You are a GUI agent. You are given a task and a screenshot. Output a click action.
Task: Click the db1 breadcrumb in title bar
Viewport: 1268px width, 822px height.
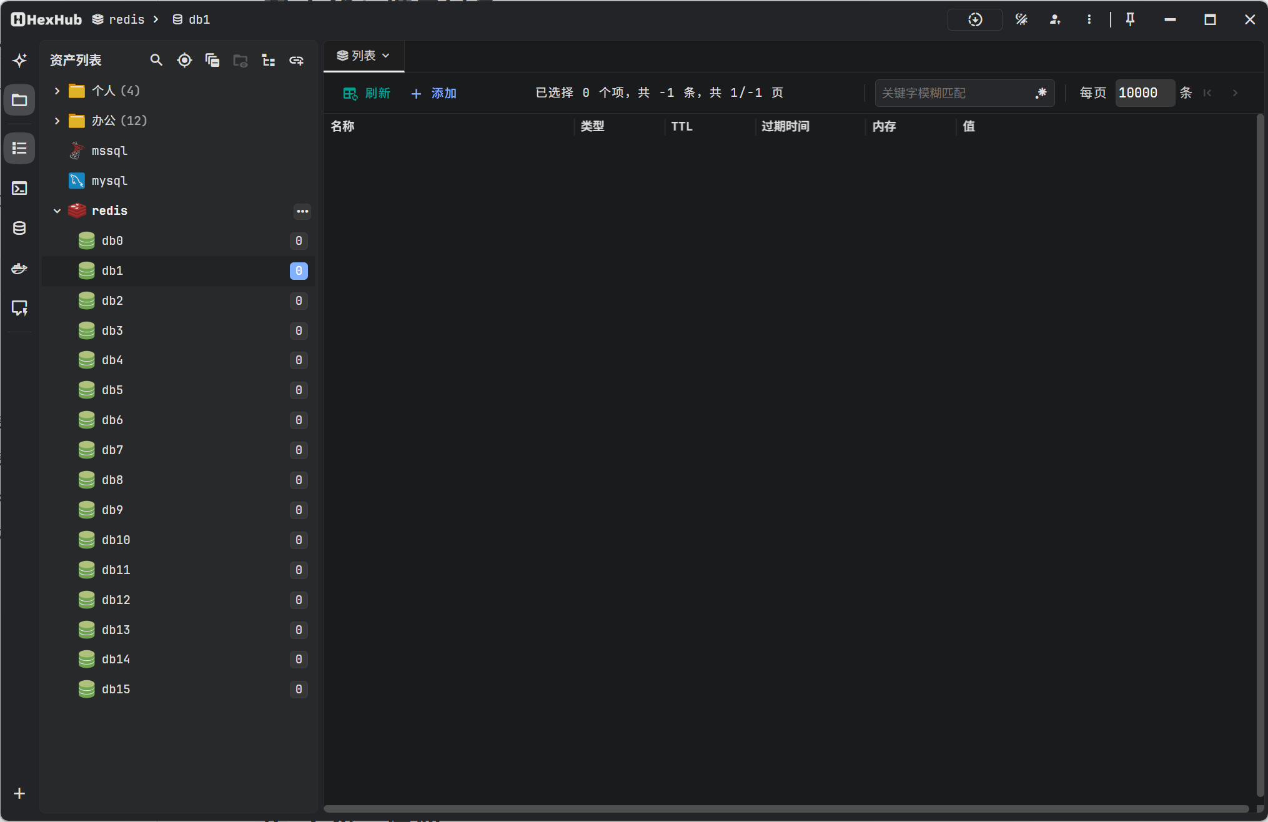pyautogui.click(x=191, y=19)
